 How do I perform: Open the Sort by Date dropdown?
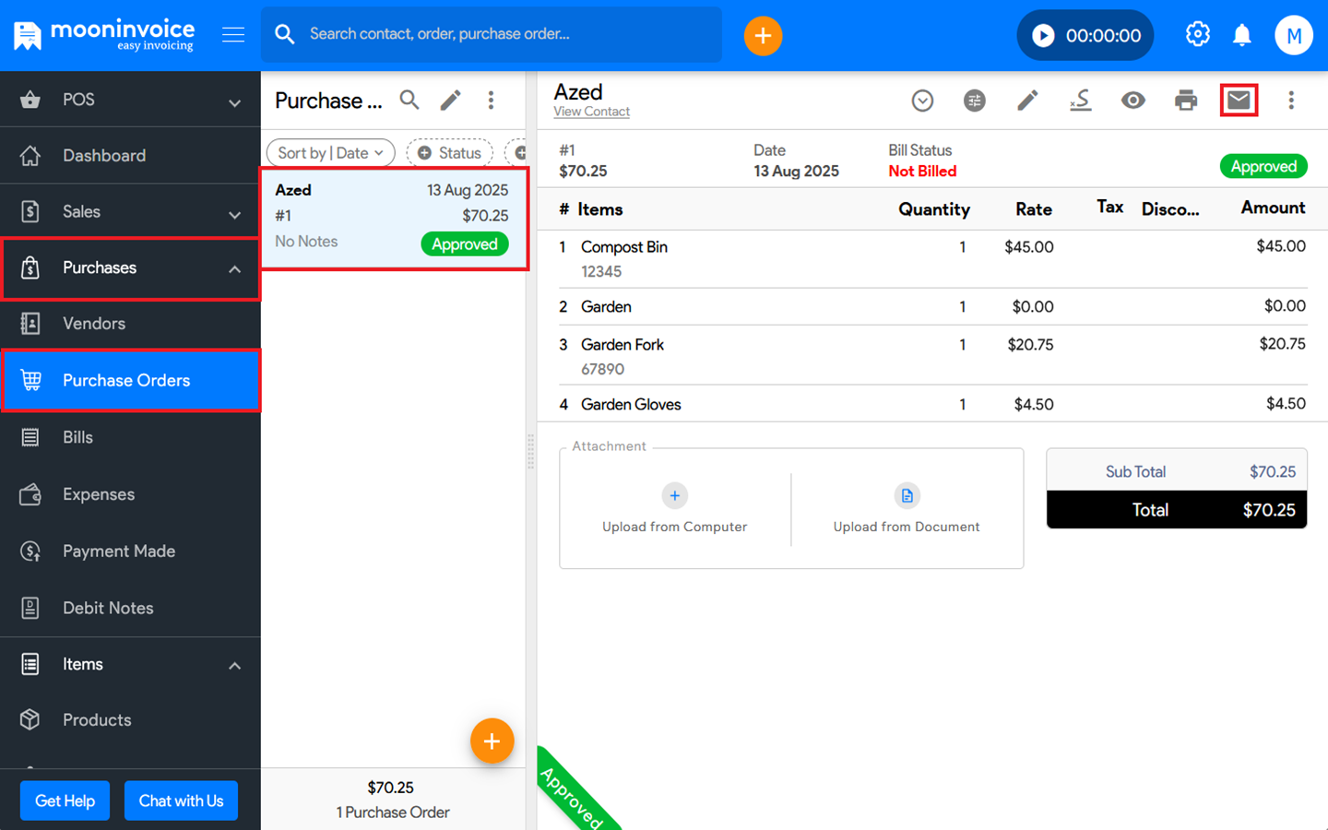click(330, 153)
